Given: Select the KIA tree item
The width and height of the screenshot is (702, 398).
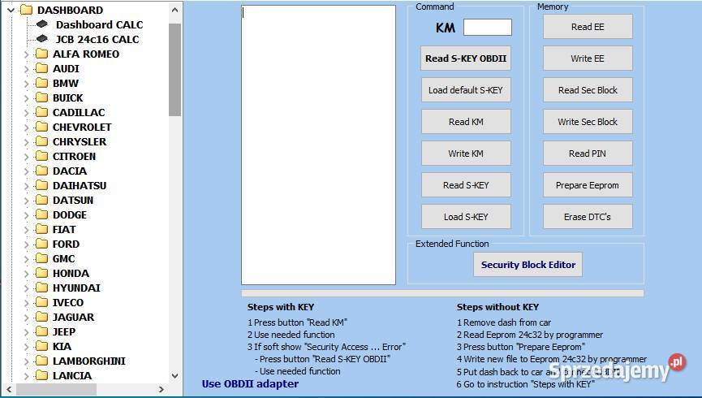Looking at the screenshot, I should tap(62, 346).
